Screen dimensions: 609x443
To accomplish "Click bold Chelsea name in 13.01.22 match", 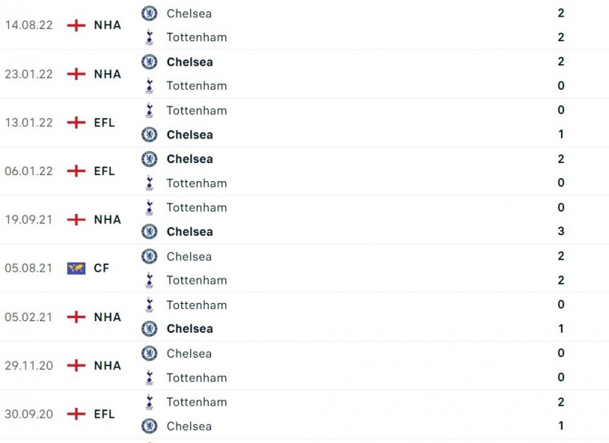I will 190,135.
